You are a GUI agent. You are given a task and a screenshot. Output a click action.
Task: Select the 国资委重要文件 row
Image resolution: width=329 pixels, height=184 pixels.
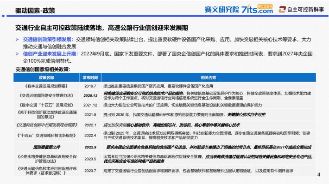point(164,147)
